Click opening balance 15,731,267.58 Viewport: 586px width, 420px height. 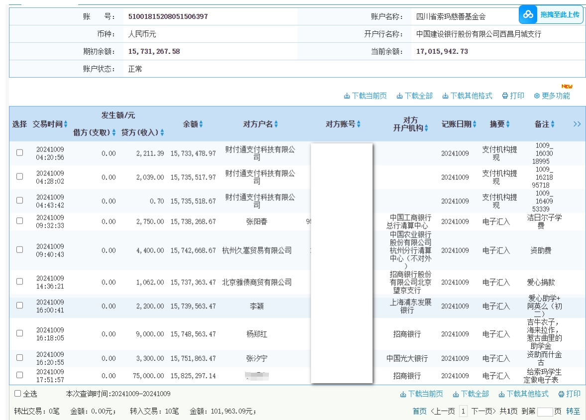tap(154, 51)
